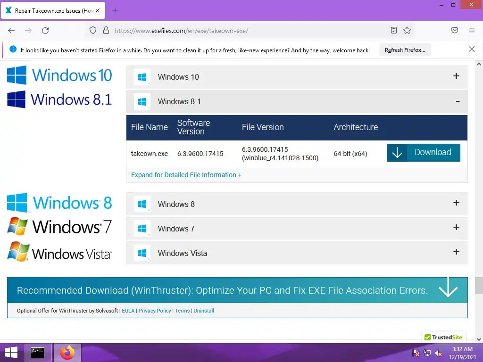This screenshot has width=483, height=362.
Task: Collapse the Windows 8.1 section
Action: (x=297, y=101)
